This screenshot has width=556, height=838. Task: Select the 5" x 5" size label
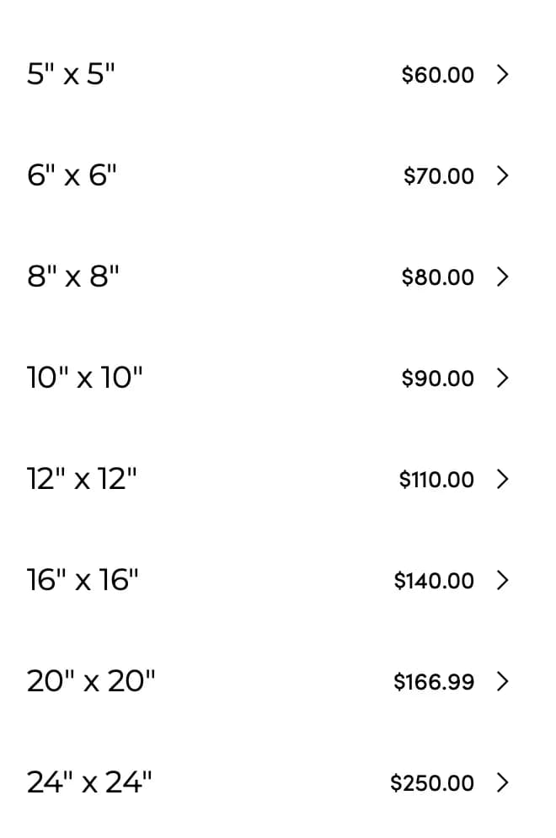click(x=71, y=73)
